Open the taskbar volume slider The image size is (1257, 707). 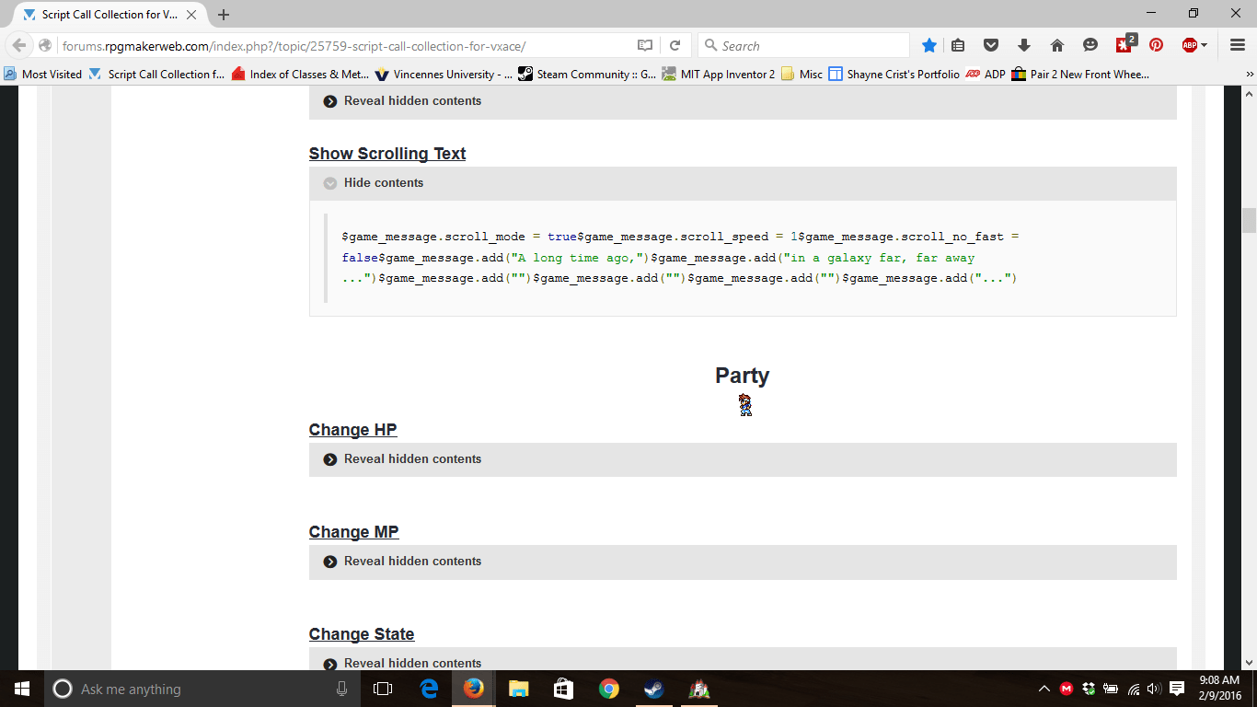[x=1153, y=689]
